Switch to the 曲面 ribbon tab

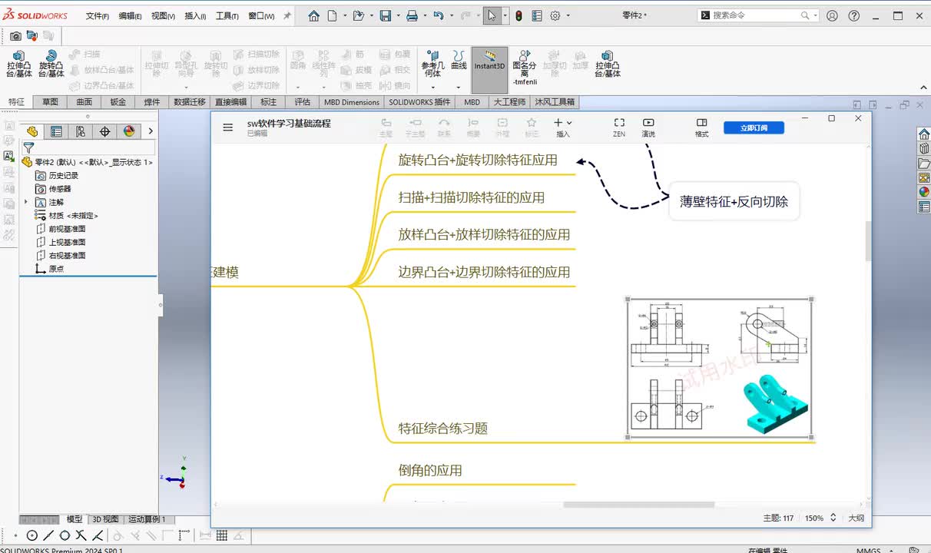pyautogui.click(x=84, y=101)
